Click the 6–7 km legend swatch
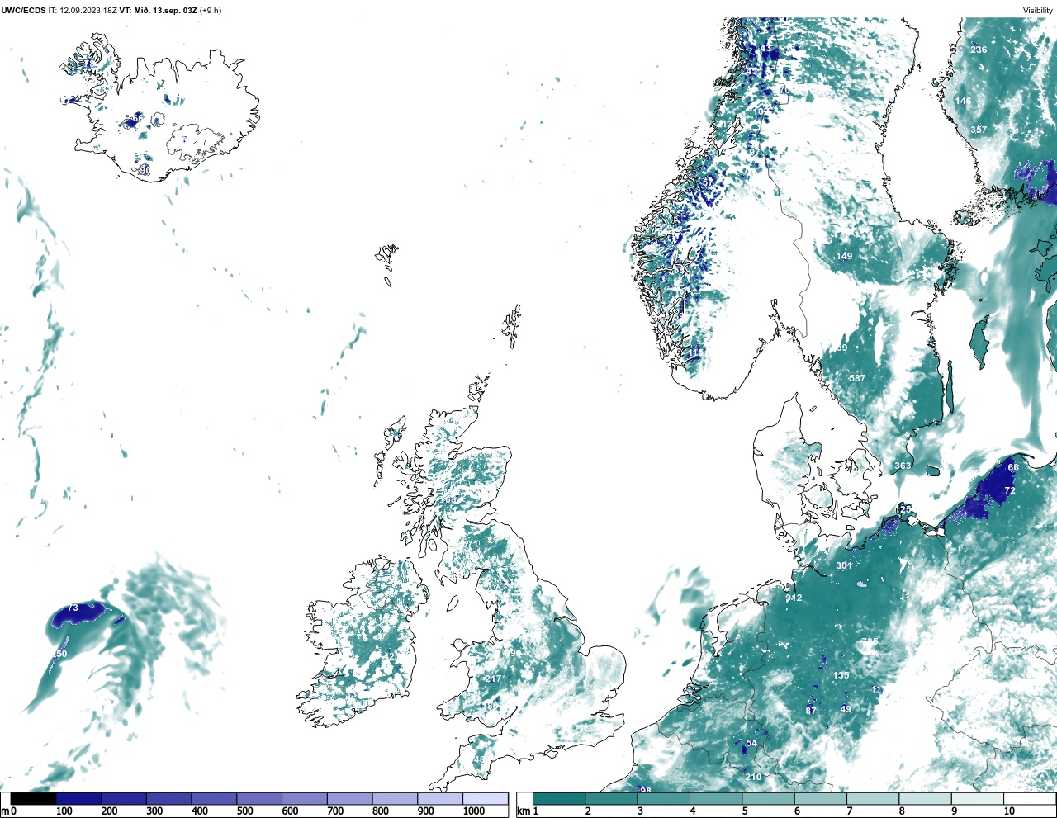Viewport: 1057px width, 818px height. 821,799
